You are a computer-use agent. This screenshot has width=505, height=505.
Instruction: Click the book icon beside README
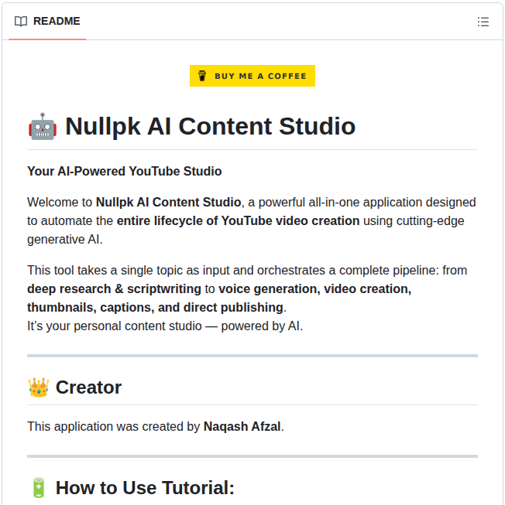pos(21,21)
